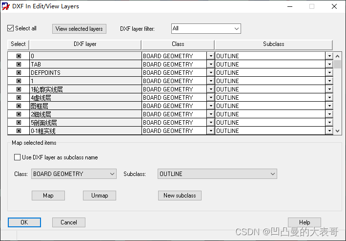Open the Map selected items Subclass combo box
346x241 pixels.
pos(217,174)
